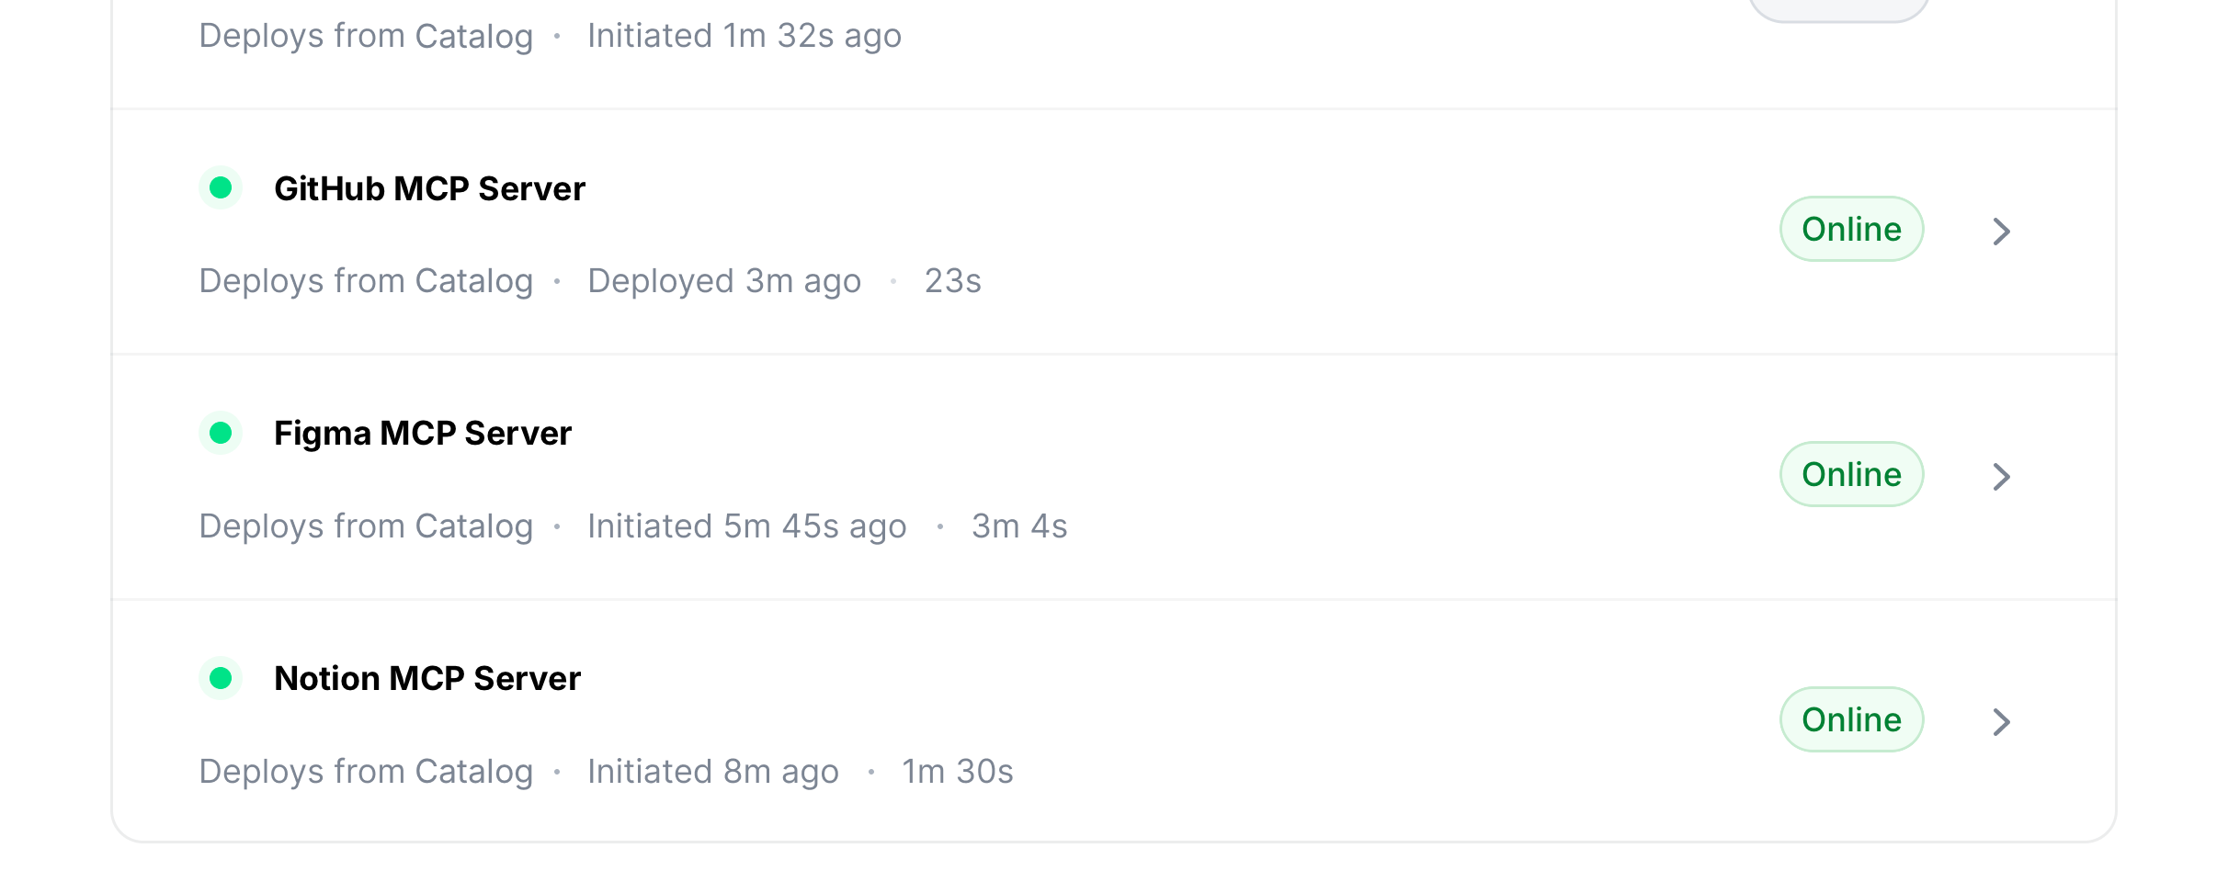Click the 1m 30s duration on Notion row
2228x882 pixels.
tap(958, 772)
